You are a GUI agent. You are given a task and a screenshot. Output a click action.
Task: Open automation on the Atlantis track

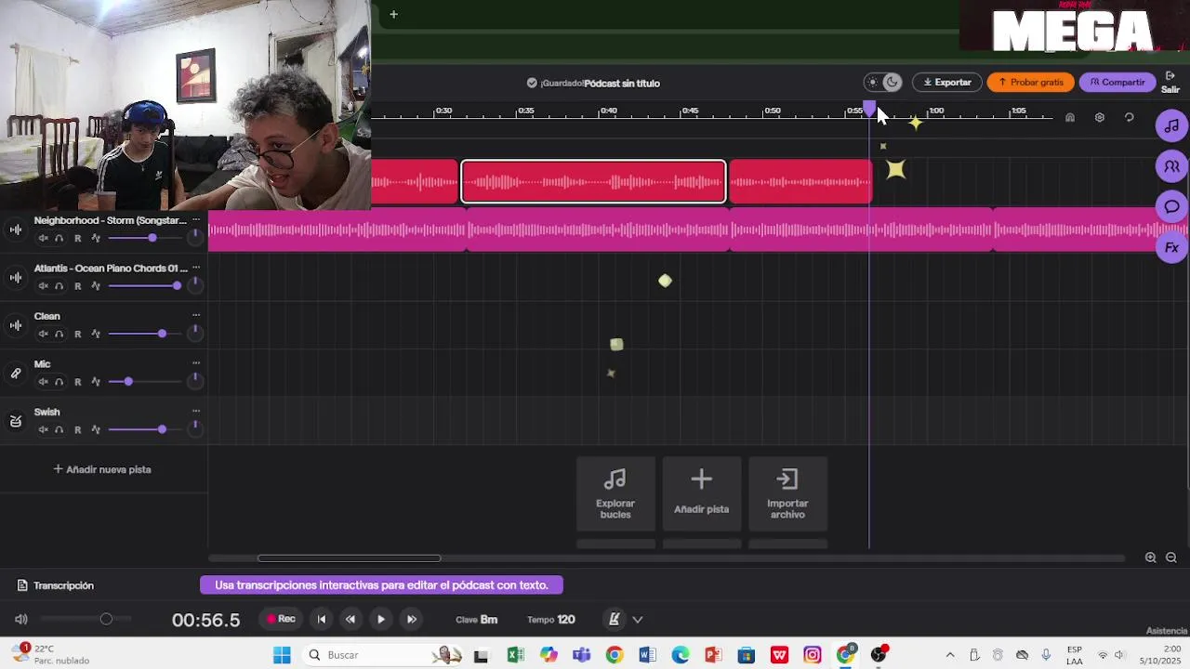click(96, 286)
